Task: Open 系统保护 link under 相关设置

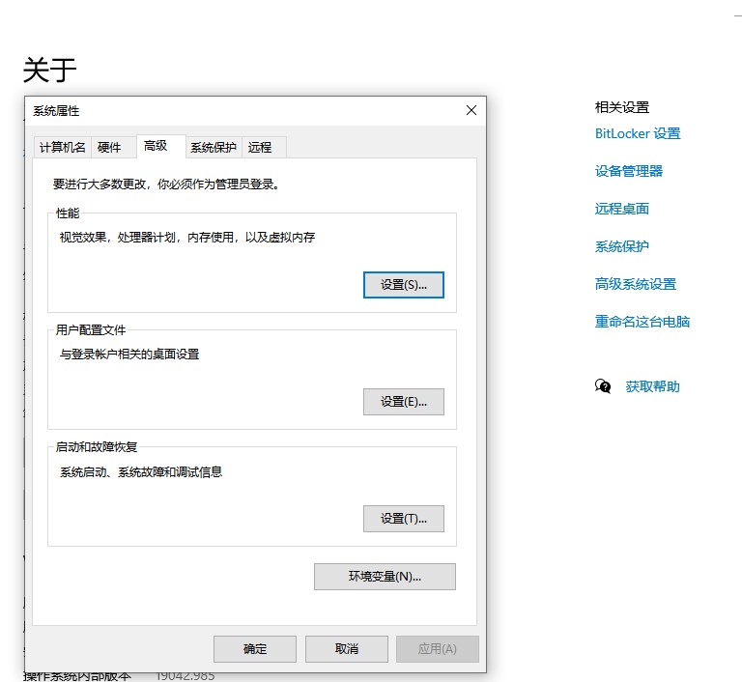Action: (622, 246)
